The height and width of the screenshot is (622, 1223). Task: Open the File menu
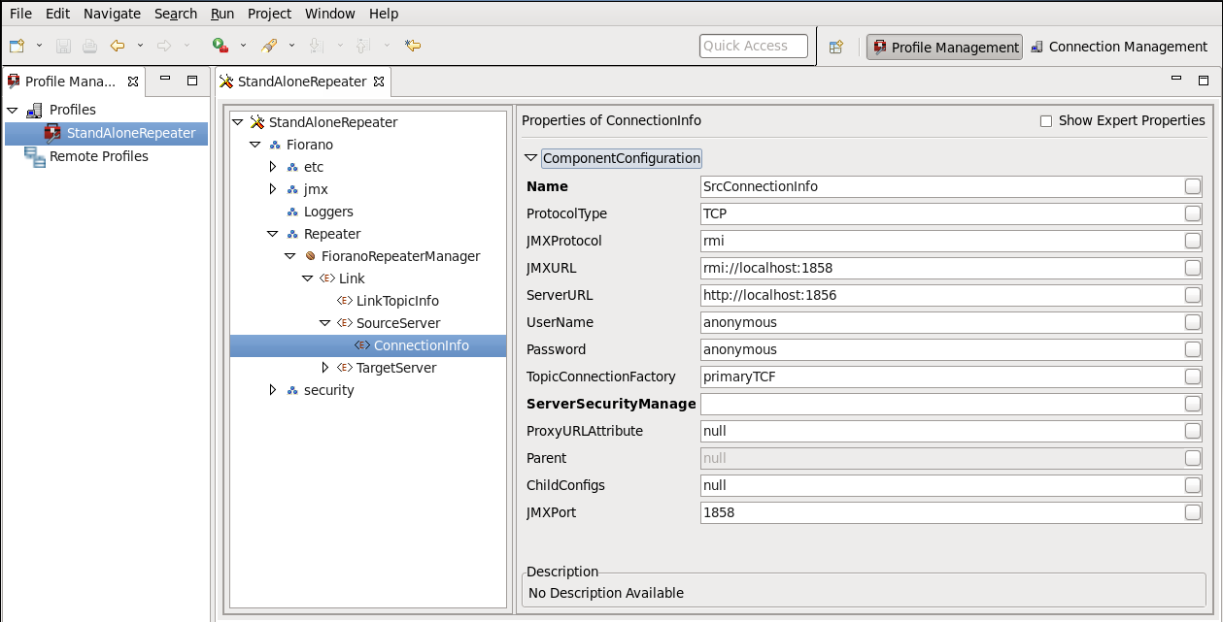20,14
